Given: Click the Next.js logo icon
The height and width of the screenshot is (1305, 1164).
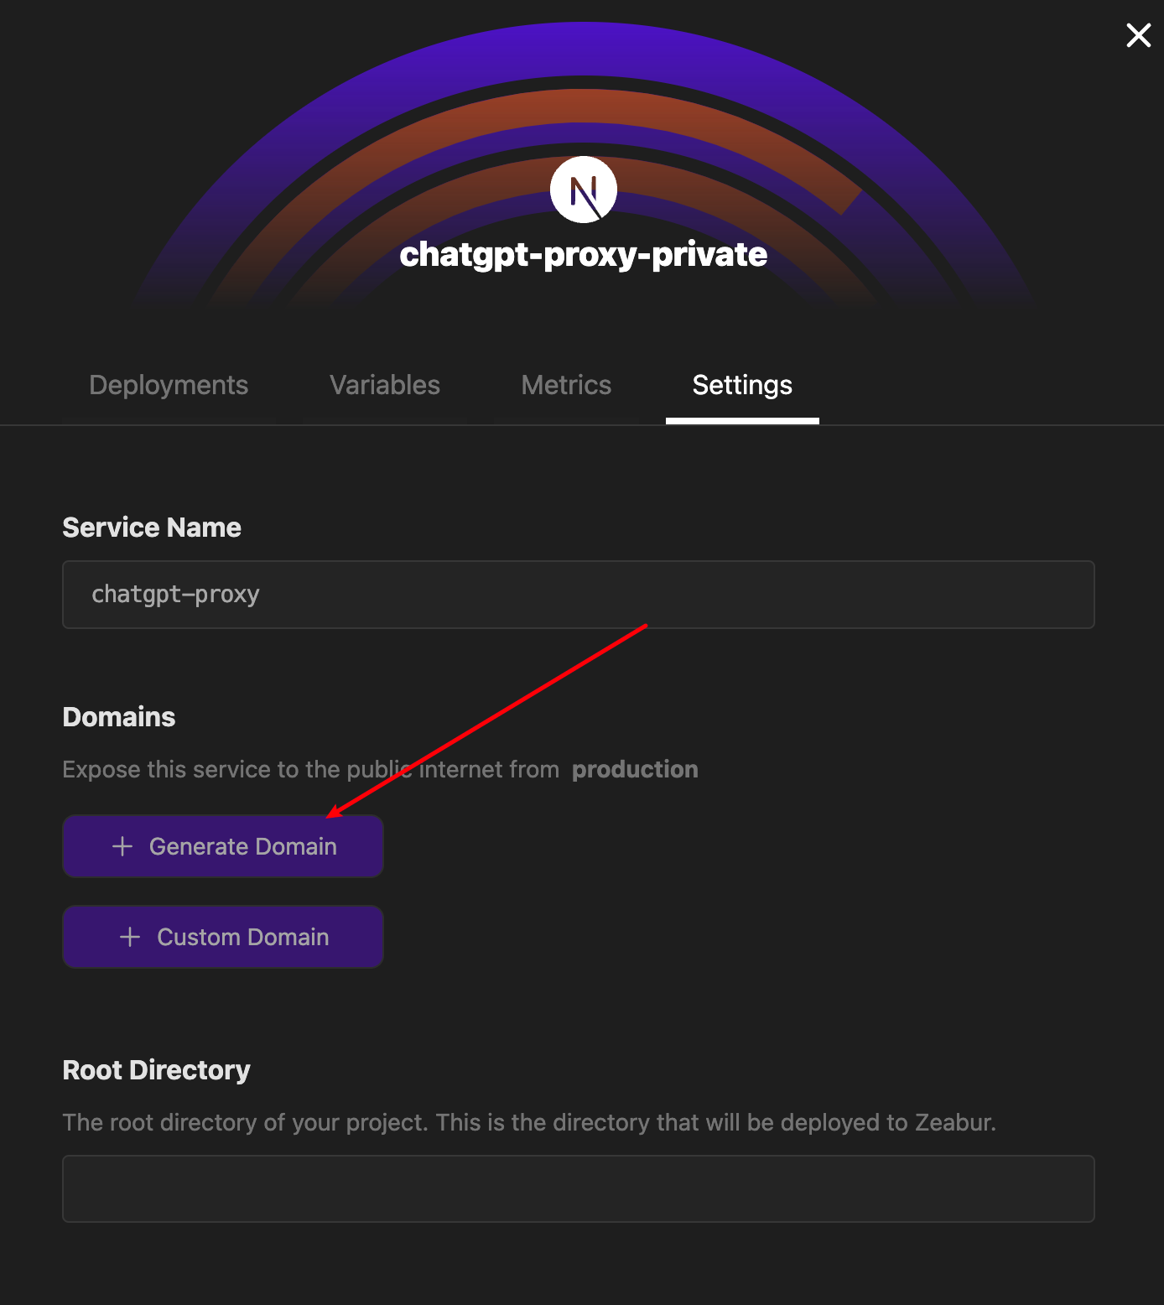Looking at the screenshot, I should click(584, 190).
